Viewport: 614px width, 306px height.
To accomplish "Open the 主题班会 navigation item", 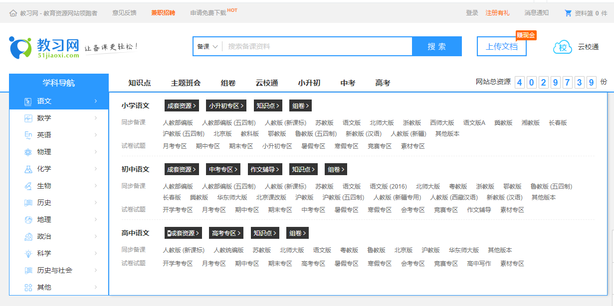I will coord(186,83).
